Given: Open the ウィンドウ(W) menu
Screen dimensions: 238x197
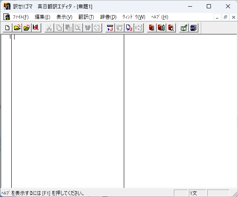Looking at the screenshot, I should click(134, 17).
